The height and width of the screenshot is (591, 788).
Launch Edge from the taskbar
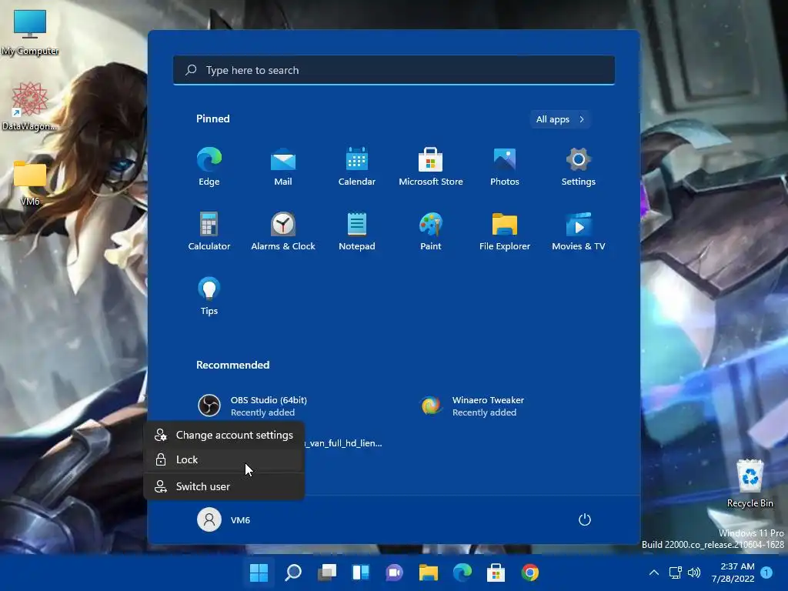pyautogui.click(x=462, y=573)
